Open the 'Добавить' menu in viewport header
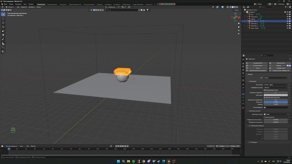 pos(31,7)
